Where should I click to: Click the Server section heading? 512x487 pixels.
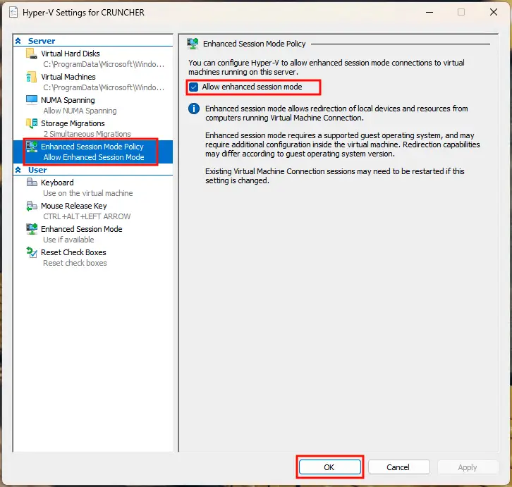[x=42, y=41]
